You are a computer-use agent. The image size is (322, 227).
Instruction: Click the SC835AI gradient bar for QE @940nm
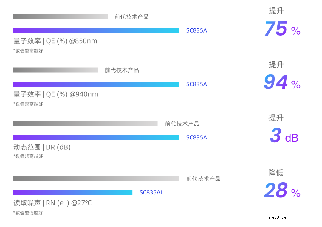coord(96,84)
